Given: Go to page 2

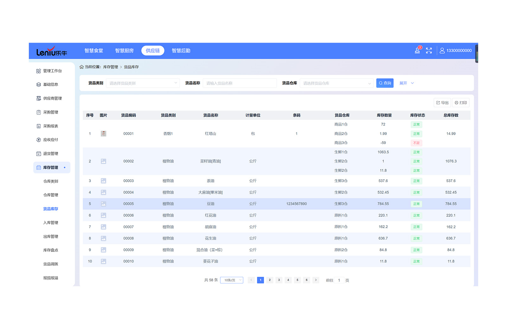Looking at the screenshot, I should pos(270,280).
